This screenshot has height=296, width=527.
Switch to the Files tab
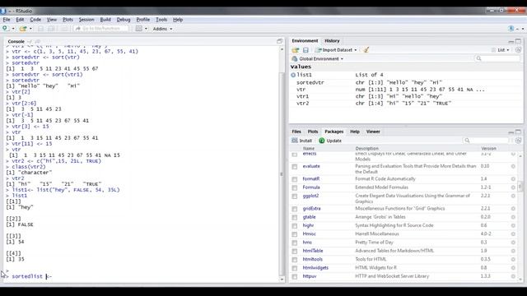pos(296,132)
